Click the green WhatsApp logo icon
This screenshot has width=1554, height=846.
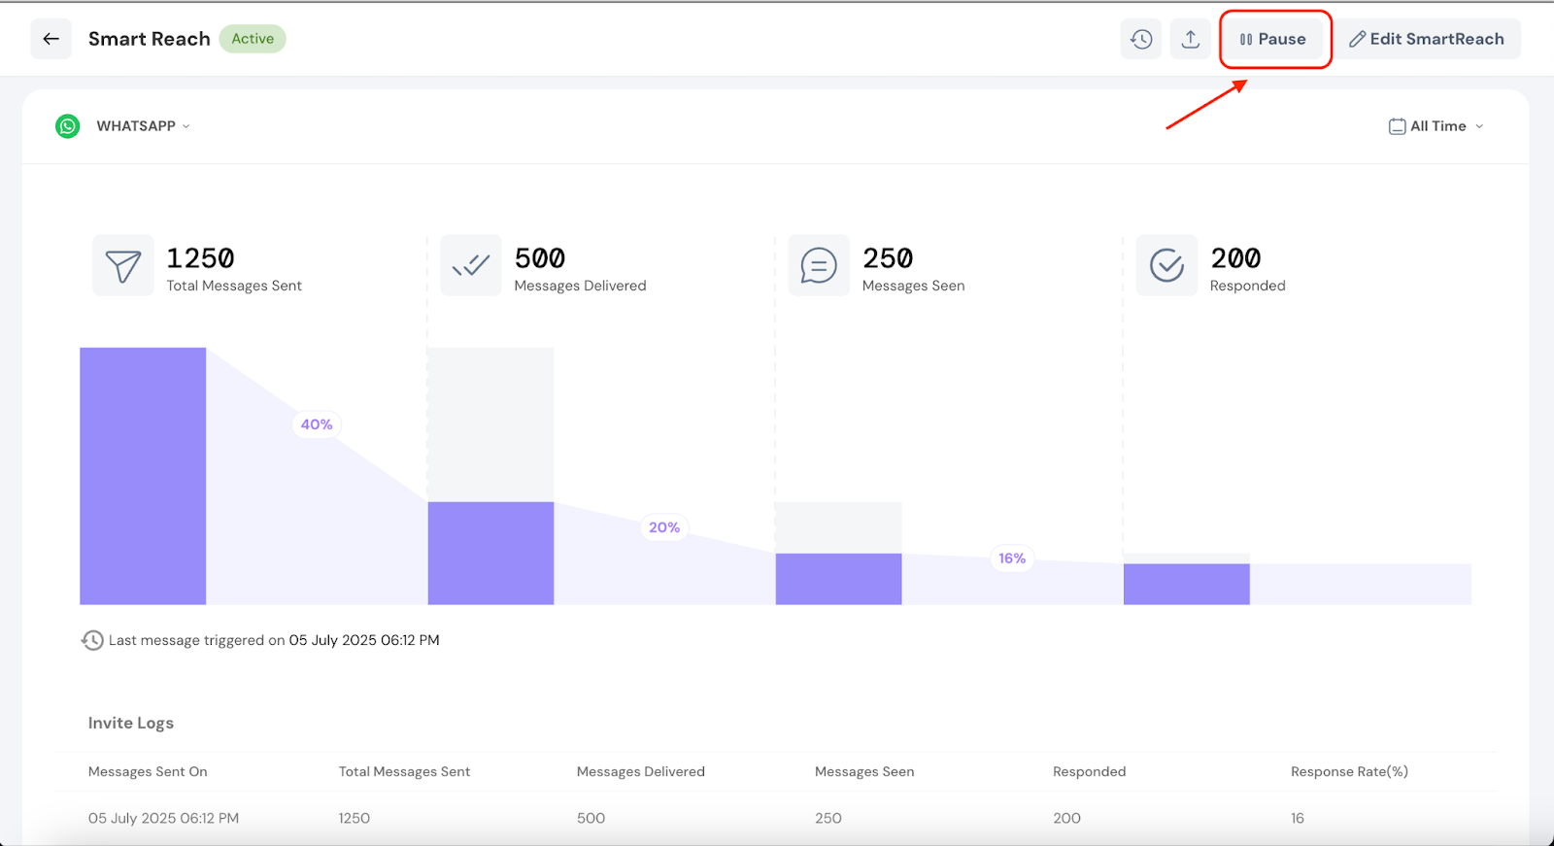tap(68, 126)
